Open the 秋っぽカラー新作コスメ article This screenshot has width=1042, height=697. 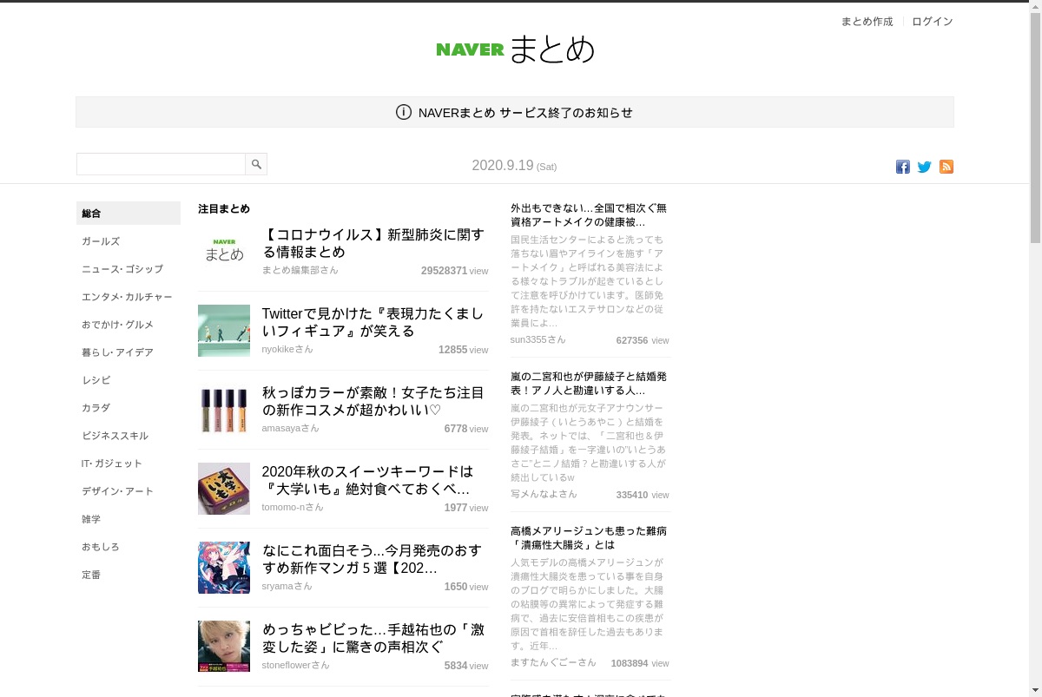click(373, 401)
